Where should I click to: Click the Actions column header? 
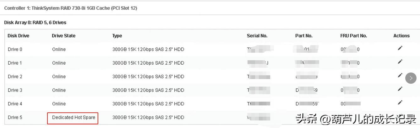click(x=401, y=36)
